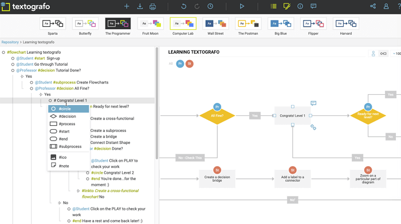Choose #circle from the shape menu
Screen dimensions: 401x224
(69, 109)
